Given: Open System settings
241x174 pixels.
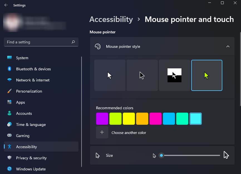Looking at the screenshot, I should (x=41, y=58).
